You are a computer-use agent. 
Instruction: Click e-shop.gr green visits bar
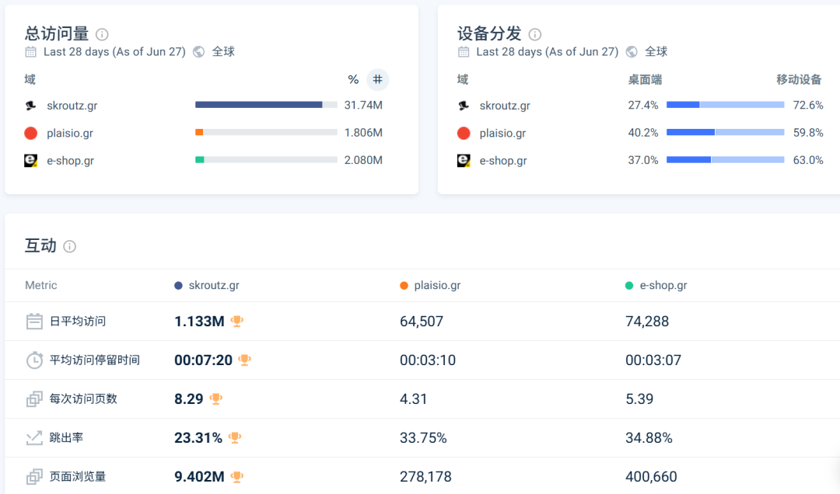199,159
